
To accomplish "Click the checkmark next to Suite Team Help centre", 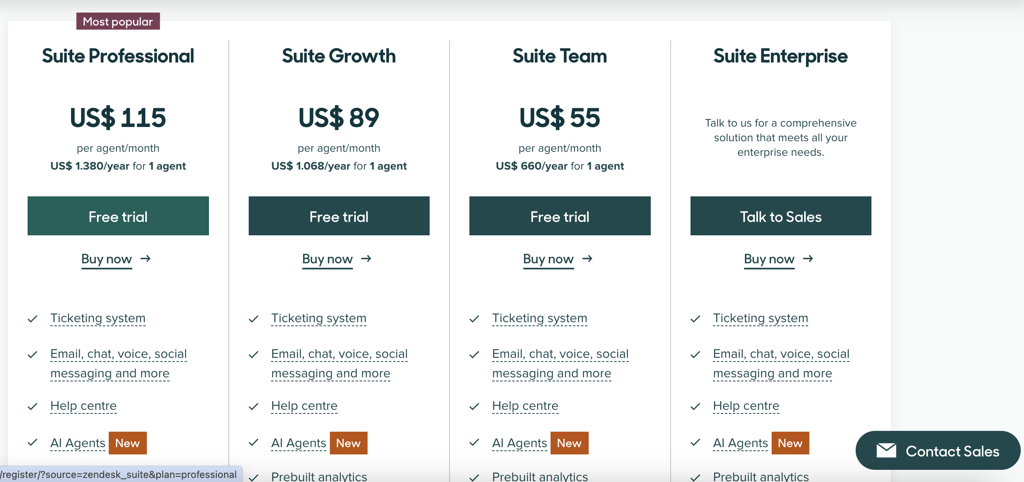I will coord(474,406).
